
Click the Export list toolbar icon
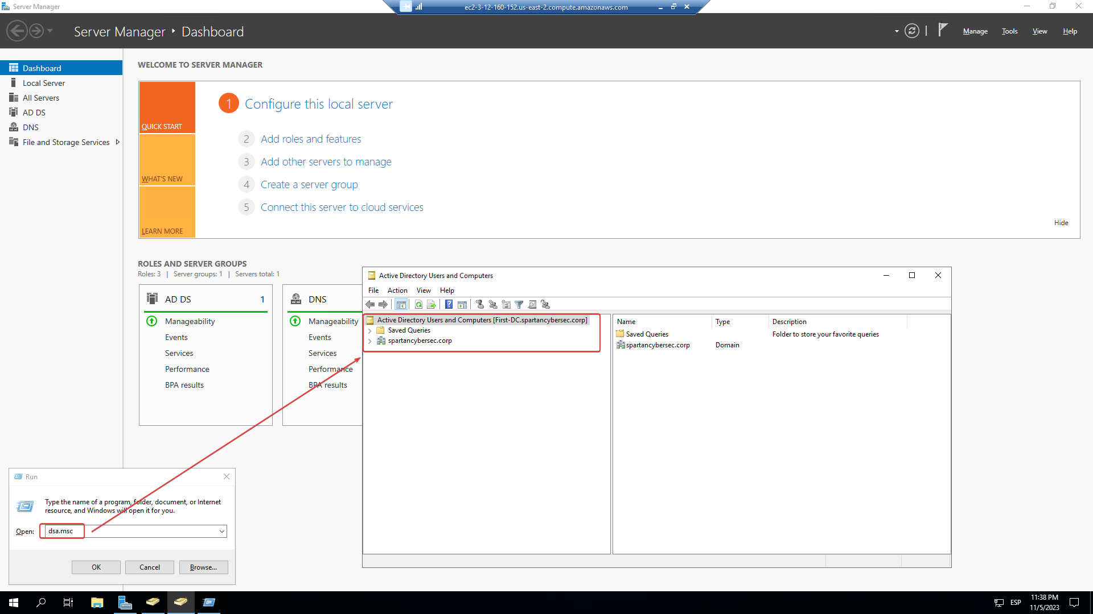[432, 305]
